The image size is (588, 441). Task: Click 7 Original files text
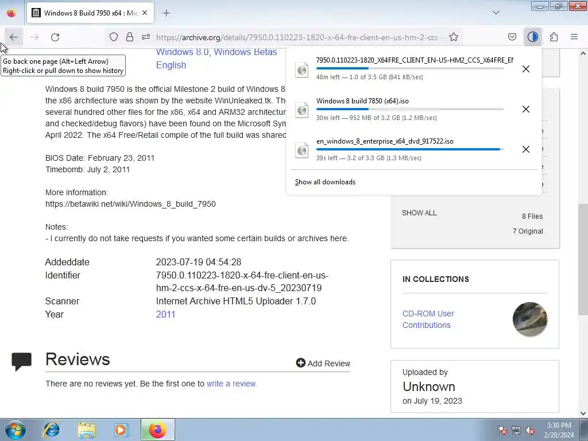coord(528,231)
